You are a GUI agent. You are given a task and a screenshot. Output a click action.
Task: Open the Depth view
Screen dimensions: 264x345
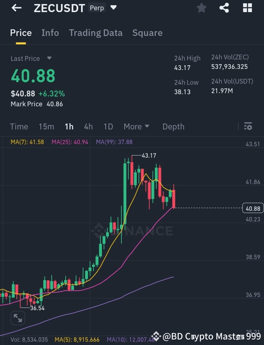tap(173, 126)
